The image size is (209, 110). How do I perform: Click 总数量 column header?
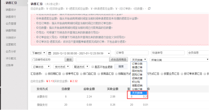(66, 89)
